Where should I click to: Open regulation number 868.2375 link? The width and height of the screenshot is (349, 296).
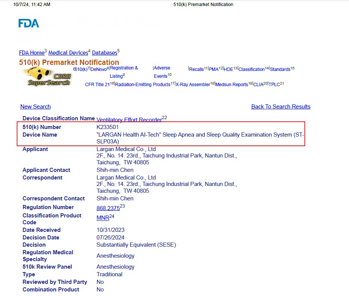tap(108, 208)
